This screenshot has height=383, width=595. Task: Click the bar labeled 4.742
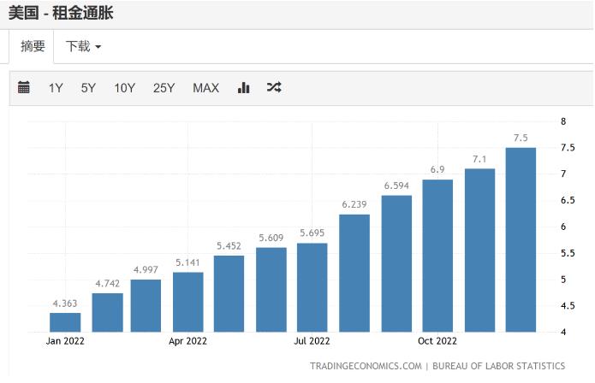[x=107, y=313]
